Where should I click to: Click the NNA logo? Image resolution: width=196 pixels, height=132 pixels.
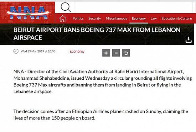coord(28,13)
